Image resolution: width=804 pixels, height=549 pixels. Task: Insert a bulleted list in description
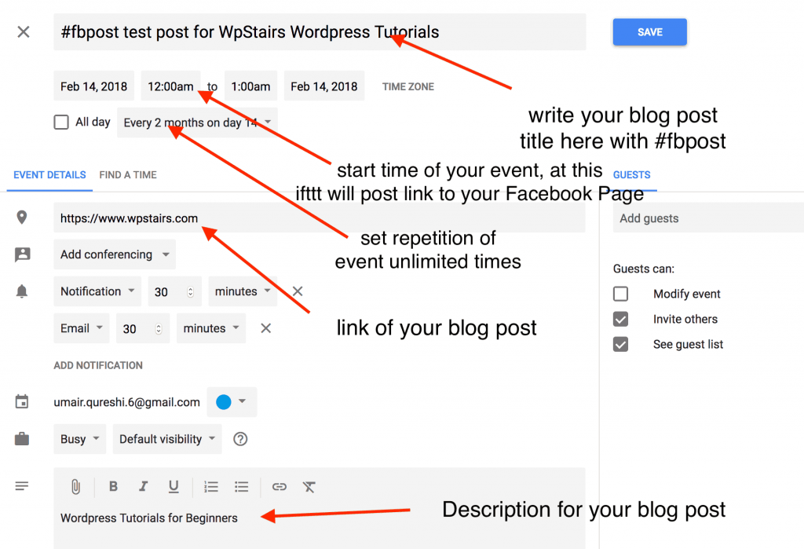[242, 486]
